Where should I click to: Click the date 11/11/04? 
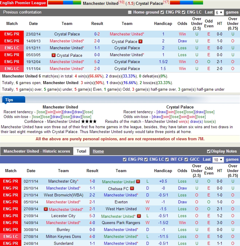[33, 68]
